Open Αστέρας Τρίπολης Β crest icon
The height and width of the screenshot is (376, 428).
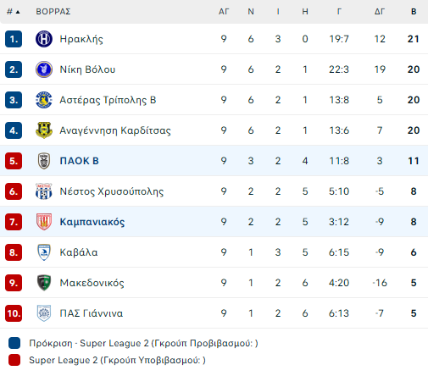coord(44,100)
